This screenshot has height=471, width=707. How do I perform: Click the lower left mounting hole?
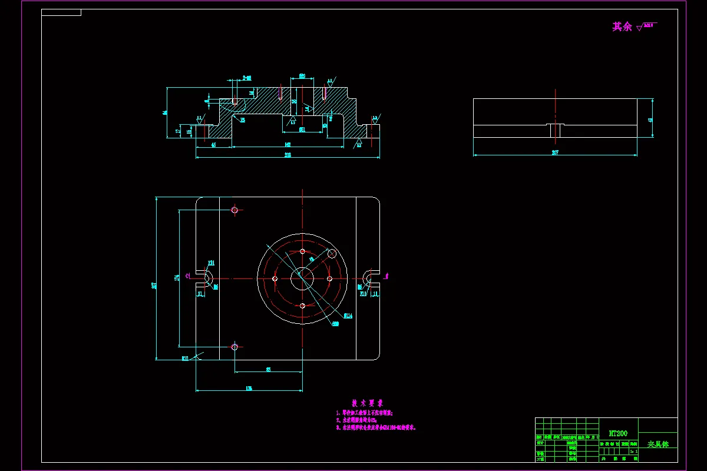tap(234, 347)
